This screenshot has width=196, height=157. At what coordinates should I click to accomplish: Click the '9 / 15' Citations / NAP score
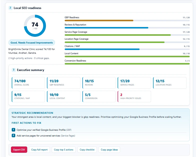coord(187,46)
